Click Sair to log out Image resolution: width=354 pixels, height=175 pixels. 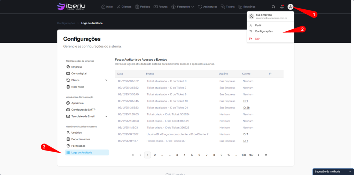(x=257, y=39)
